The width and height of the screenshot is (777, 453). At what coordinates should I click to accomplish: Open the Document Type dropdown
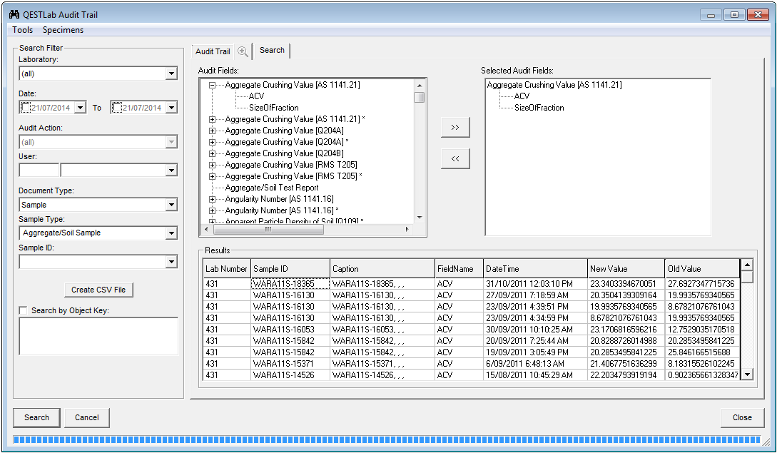171,205
